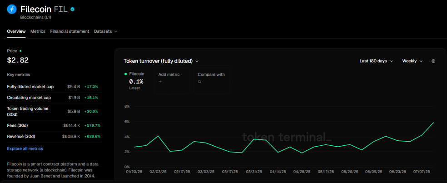447x183 pixels.
Task: Click the 03/31/25 x-axis date label
Action: pos(254,172)
